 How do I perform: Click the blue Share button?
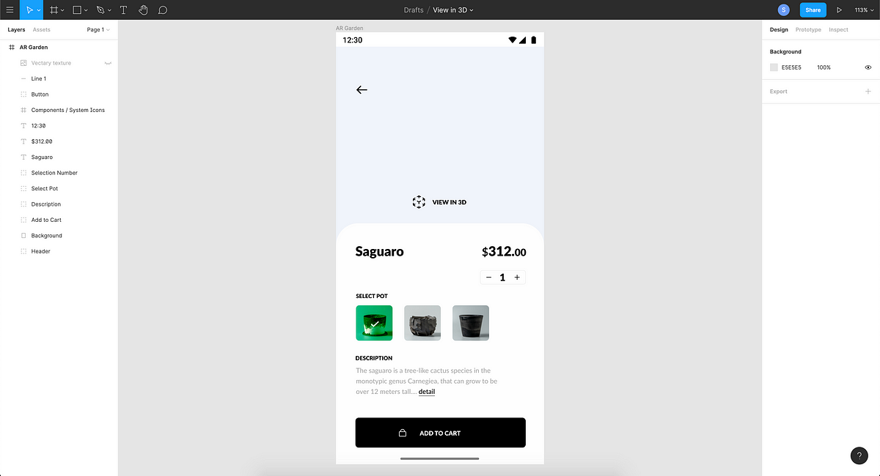[x=813, y=10]
